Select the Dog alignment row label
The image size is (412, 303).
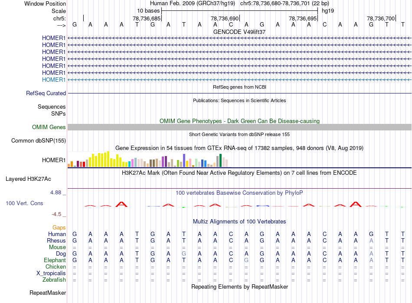pyautogui.click(x=61, y=254)
